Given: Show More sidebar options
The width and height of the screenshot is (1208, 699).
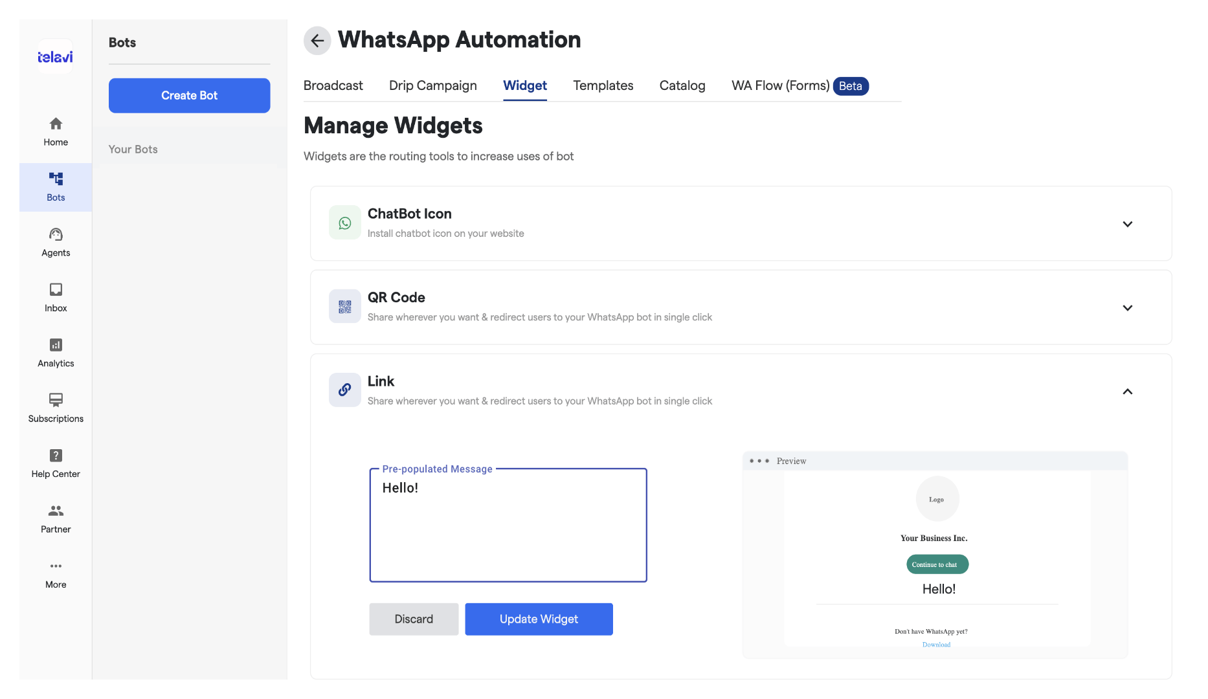Looking at the screenshot, I should click(x=56, y=575).
